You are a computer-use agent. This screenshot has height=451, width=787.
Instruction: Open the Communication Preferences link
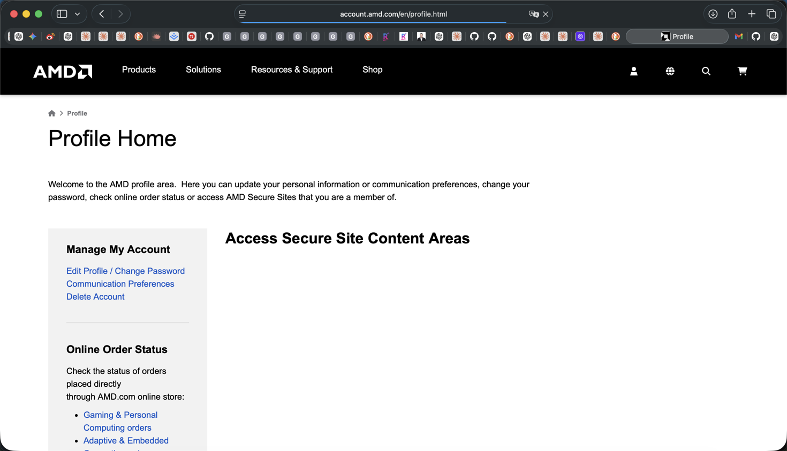tap(120, 284)
